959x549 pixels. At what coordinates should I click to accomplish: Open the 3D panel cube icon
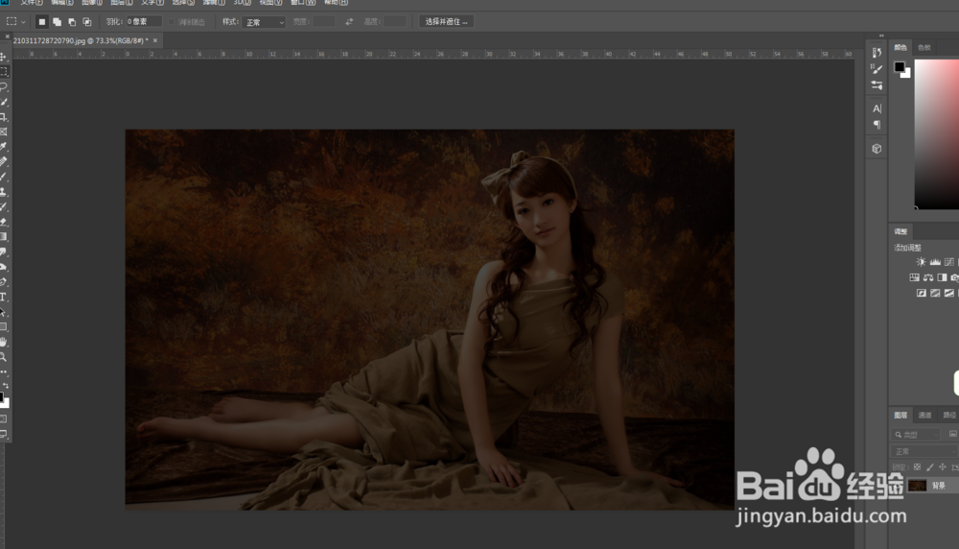(x=877, y=149)
